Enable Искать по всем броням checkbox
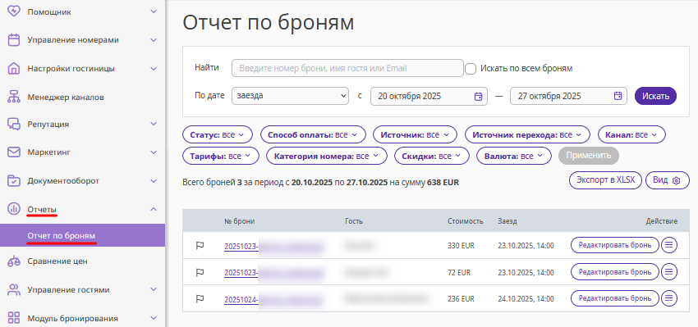Viewport: 698px width, 327px height. [x=471, y=69]
